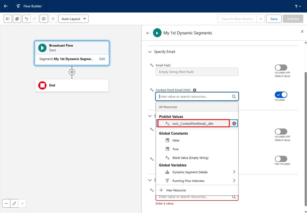Toggle Contact Point Email DMO included switch
The image size is (307, 213).
pos(281,95)
